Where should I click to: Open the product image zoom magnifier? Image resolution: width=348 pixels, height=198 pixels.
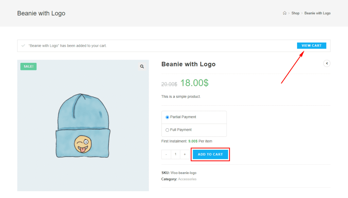click(x=142, y=67)
